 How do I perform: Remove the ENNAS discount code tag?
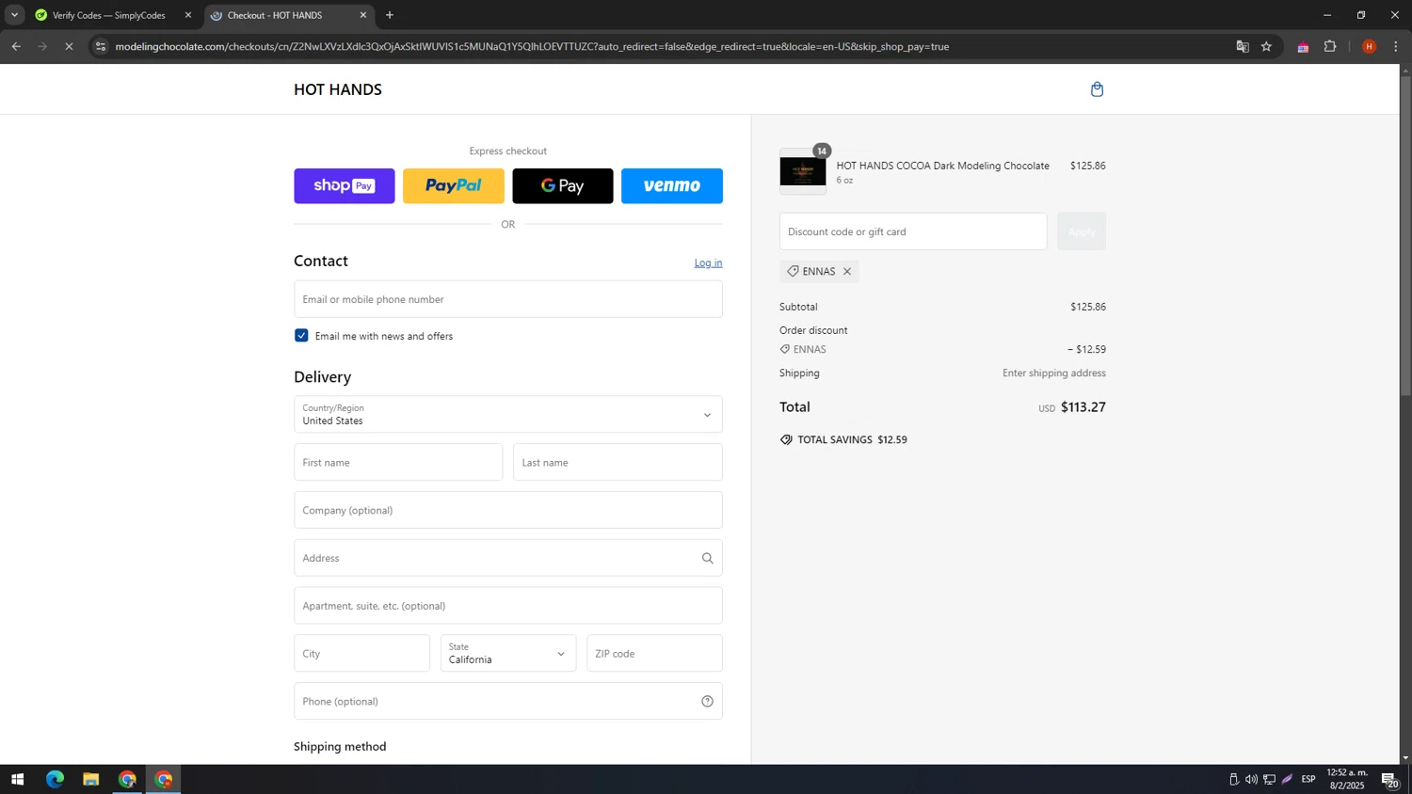click(x=847, y=272)
